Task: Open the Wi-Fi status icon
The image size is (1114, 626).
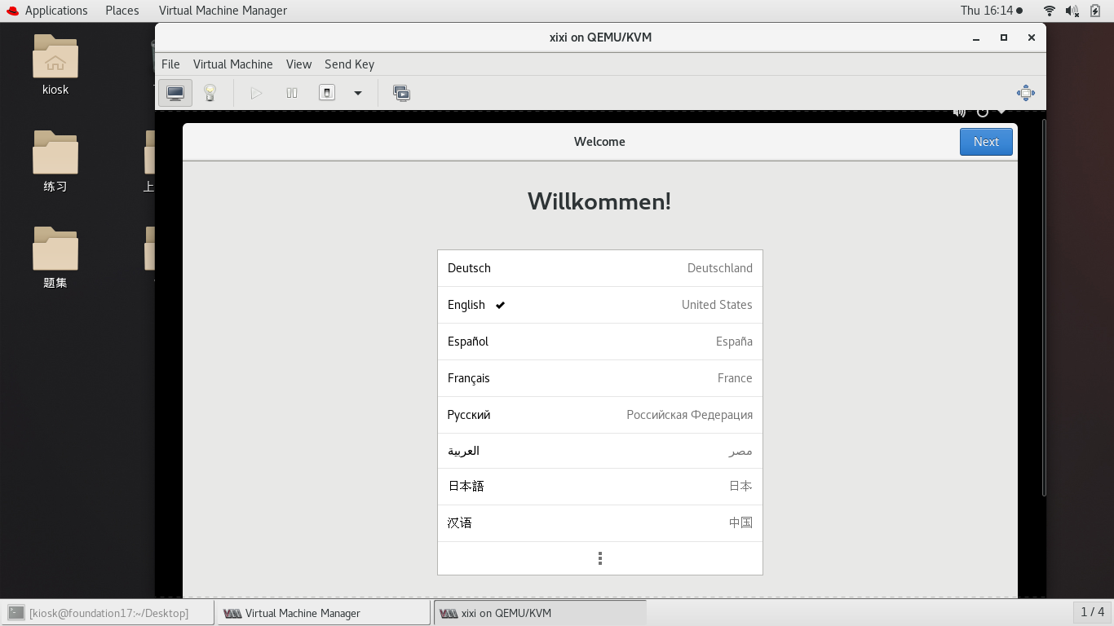Action: point(1050,11)
